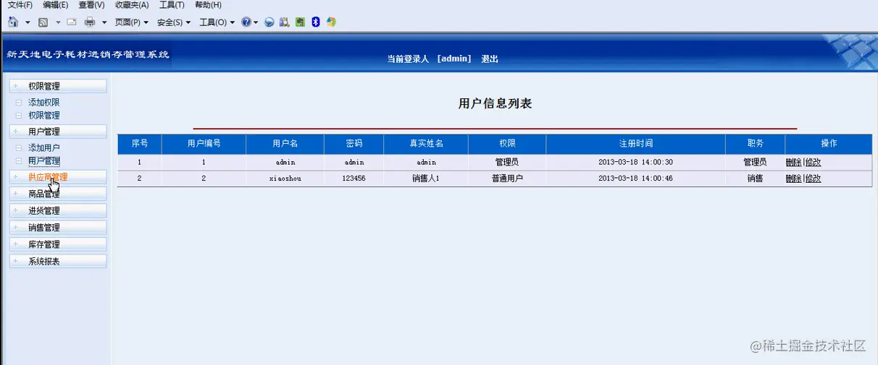878x365 pixels.
Task: Open the Help icon dropdown arrow
Action: (x=256, y=22)
